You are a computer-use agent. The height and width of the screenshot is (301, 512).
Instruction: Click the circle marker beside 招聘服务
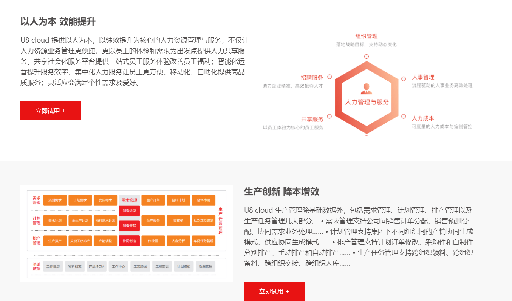pyautogui.click(x=329, y=77)
